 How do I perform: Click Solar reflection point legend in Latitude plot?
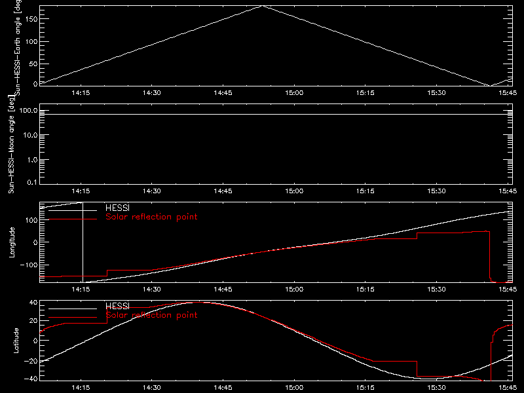(151, 315)
